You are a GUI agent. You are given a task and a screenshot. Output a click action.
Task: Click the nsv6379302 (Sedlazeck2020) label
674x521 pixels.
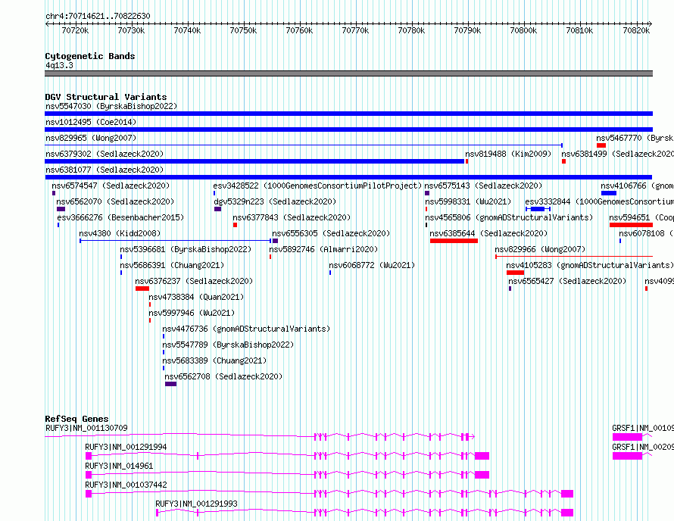coord(105,154)
